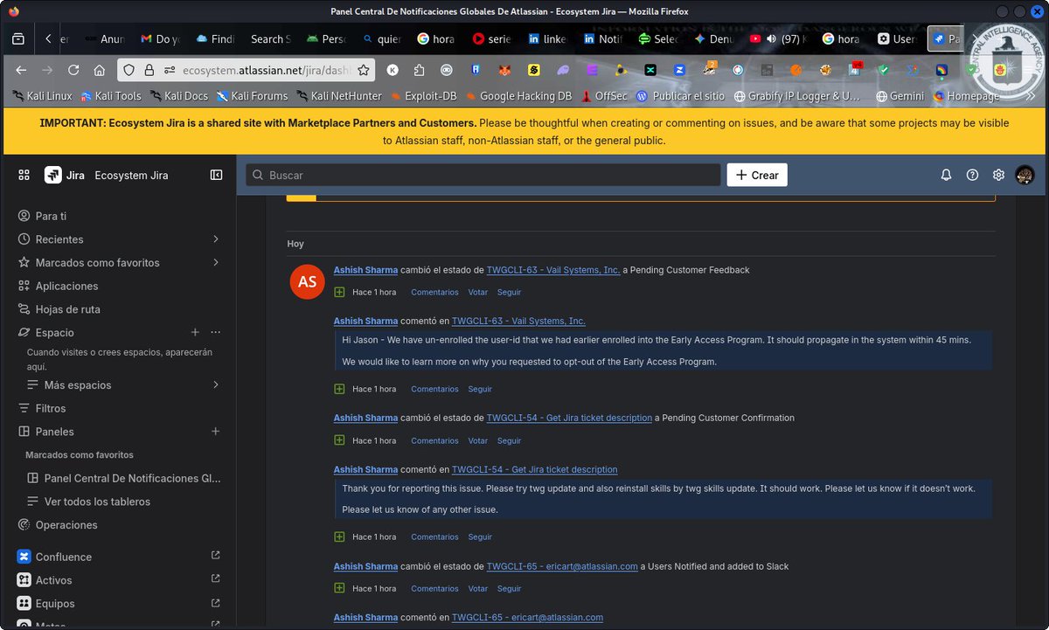Viewport: 1049px width, 630px height.
Task: Click the plus icon next to Paneles
Action: click(x=216, y=431)
